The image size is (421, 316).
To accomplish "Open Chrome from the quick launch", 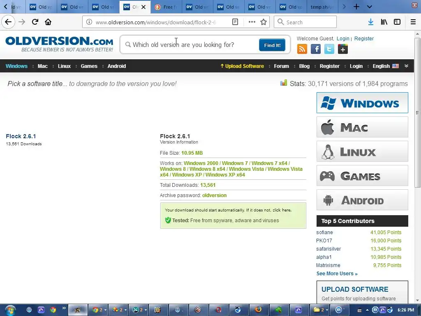I will (53, 310).
